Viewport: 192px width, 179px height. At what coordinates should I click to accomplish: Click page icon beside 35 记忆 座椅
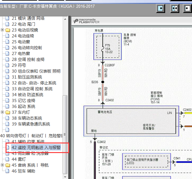7,100
